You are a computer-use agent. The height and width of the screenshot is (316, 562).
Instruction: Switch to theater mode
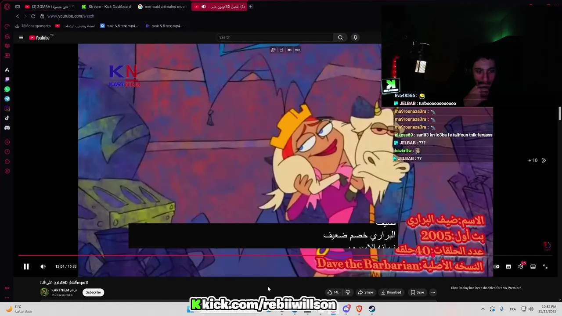pyautogui.click(x=533, y=266)
